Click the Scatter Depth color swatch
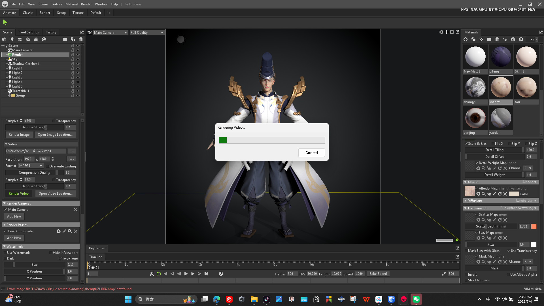This screenshot has width=544, height=306. tap(534, 226)
